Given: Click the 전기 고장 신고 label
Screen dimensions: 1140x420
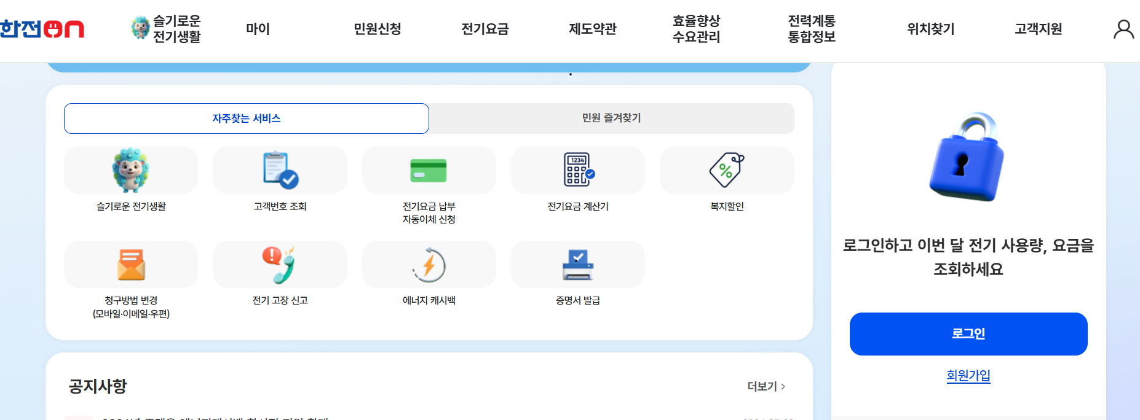Looking at the screenshot, I should pos(280,300).
